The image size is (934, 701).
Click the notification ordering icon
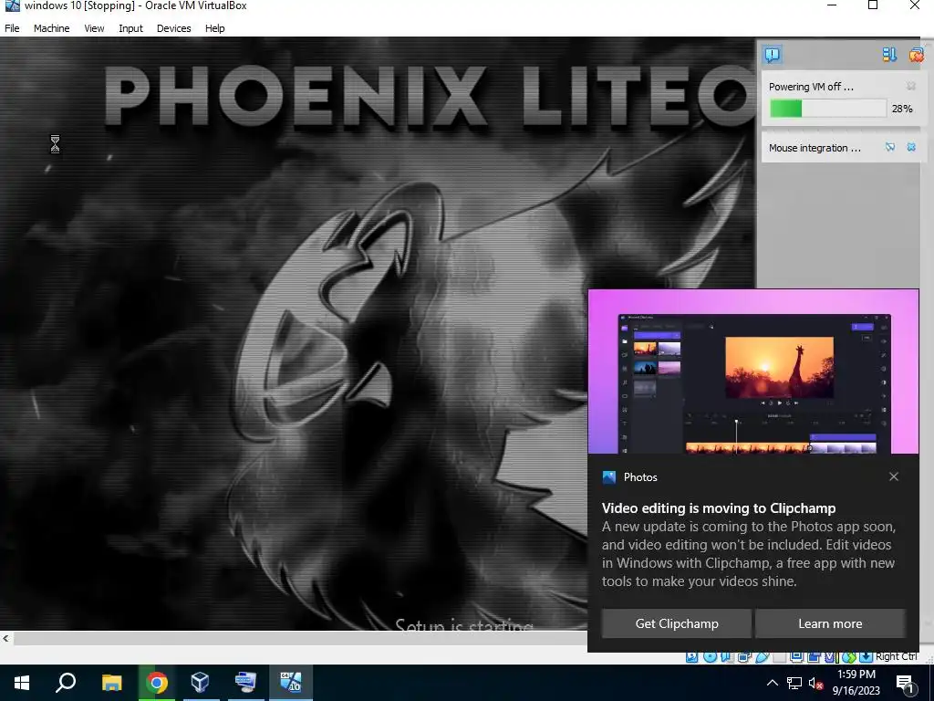tap(889, 55)
